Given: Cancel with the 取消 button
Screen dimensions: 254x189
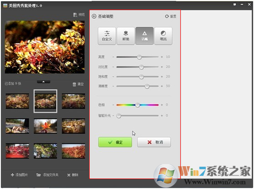Looking at the screenshot, I should pos(154,142).
